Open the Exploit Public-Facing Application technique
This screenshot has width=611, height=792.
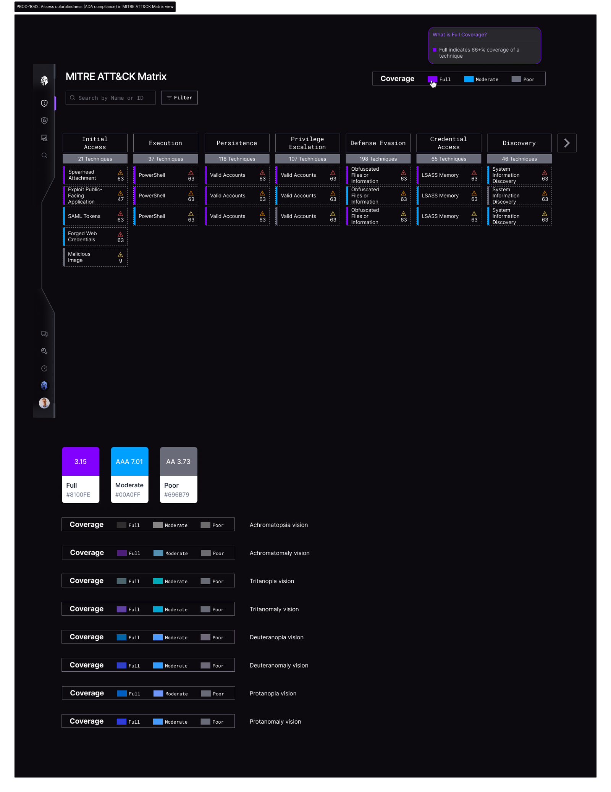(95, 196)
